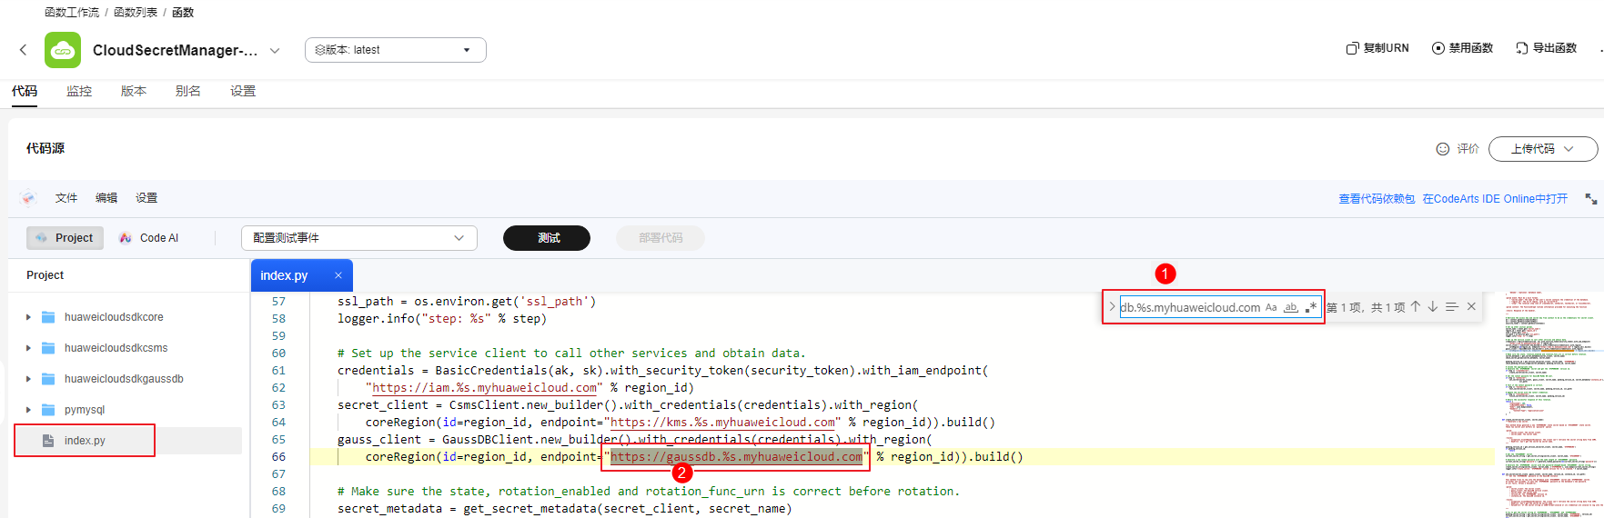Image resolution: width=1604 pixels, height=518 pixels.
Task: Open the 文件 menu in editor
Action: coord(66,198)
